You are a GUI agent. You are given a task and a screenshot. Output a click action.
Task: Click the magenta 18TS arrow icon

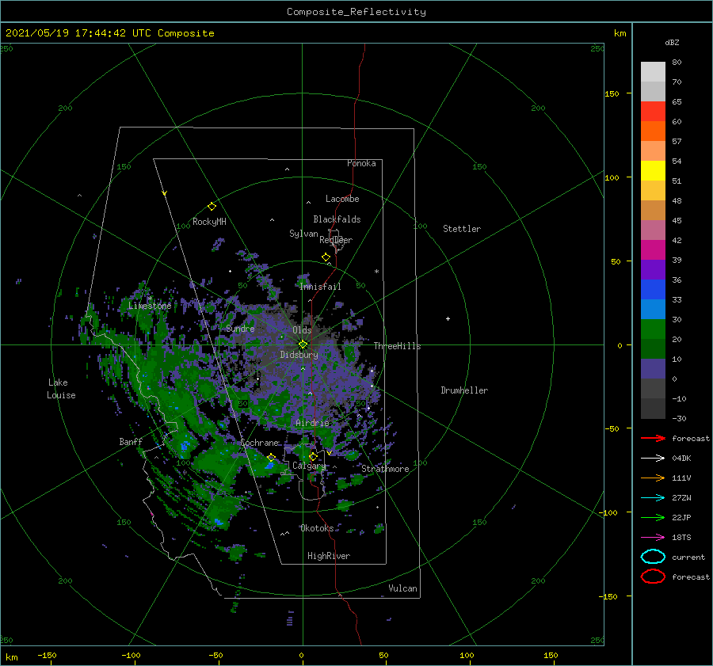point(653,537)
